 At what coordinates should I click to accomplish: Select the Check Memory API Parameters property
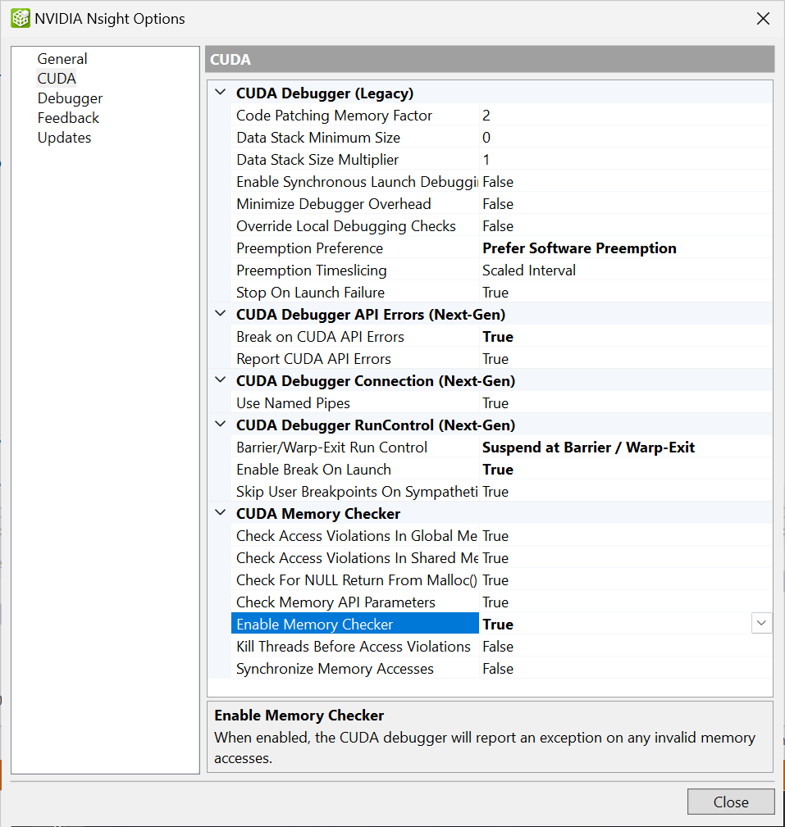tap(354, 603)
